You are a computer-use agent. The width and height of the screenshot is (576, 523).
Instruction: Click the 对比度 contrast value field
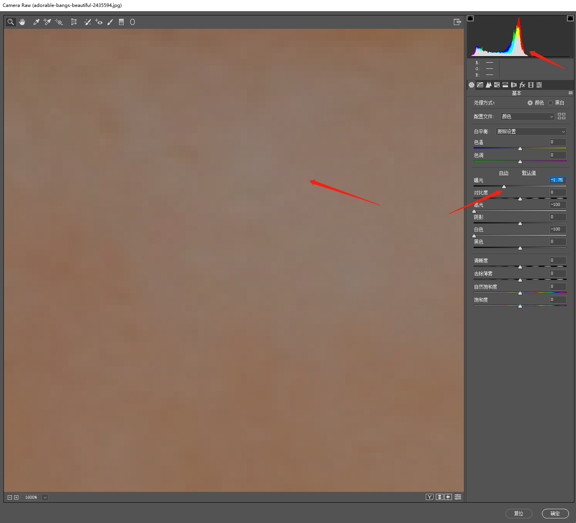pyautogui.click(x=558, y=193)
